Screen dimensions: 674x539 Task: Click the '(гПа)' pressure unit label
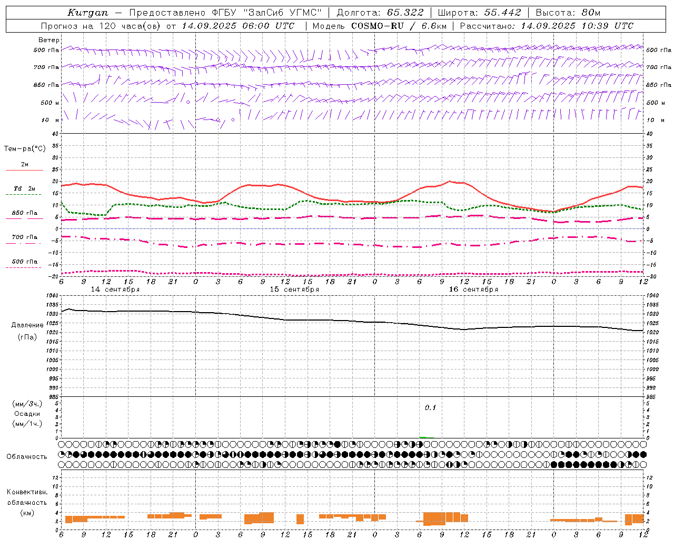tap(27, 337)
